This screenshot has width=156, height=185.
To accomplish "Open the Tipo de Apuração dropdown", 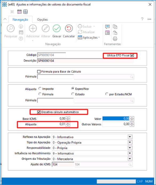I will point(130,142).
